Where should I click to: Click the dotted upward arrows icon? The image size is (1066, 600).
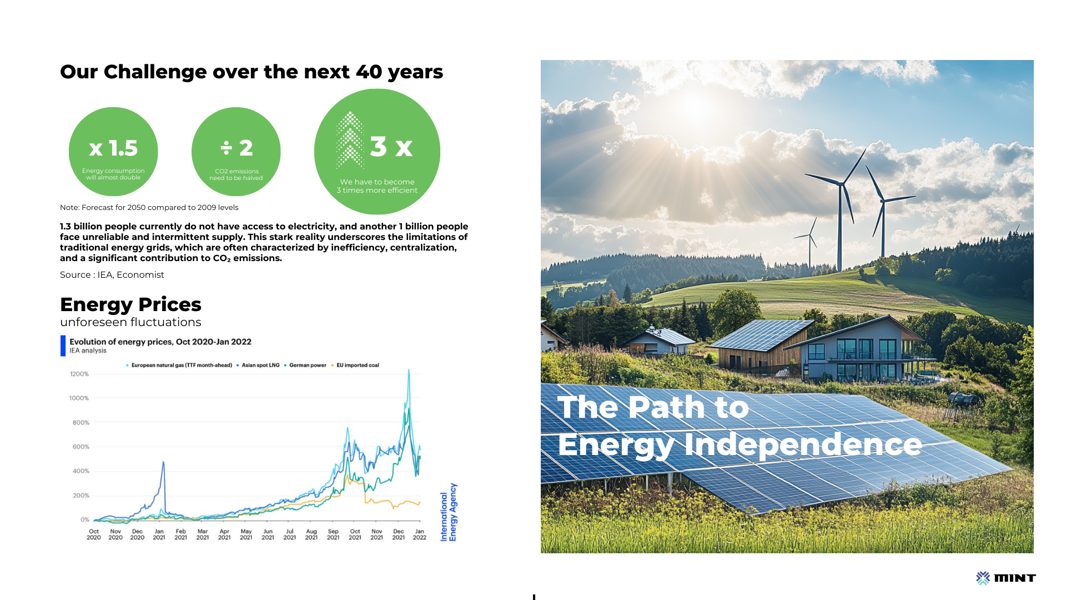click(350, 140)
